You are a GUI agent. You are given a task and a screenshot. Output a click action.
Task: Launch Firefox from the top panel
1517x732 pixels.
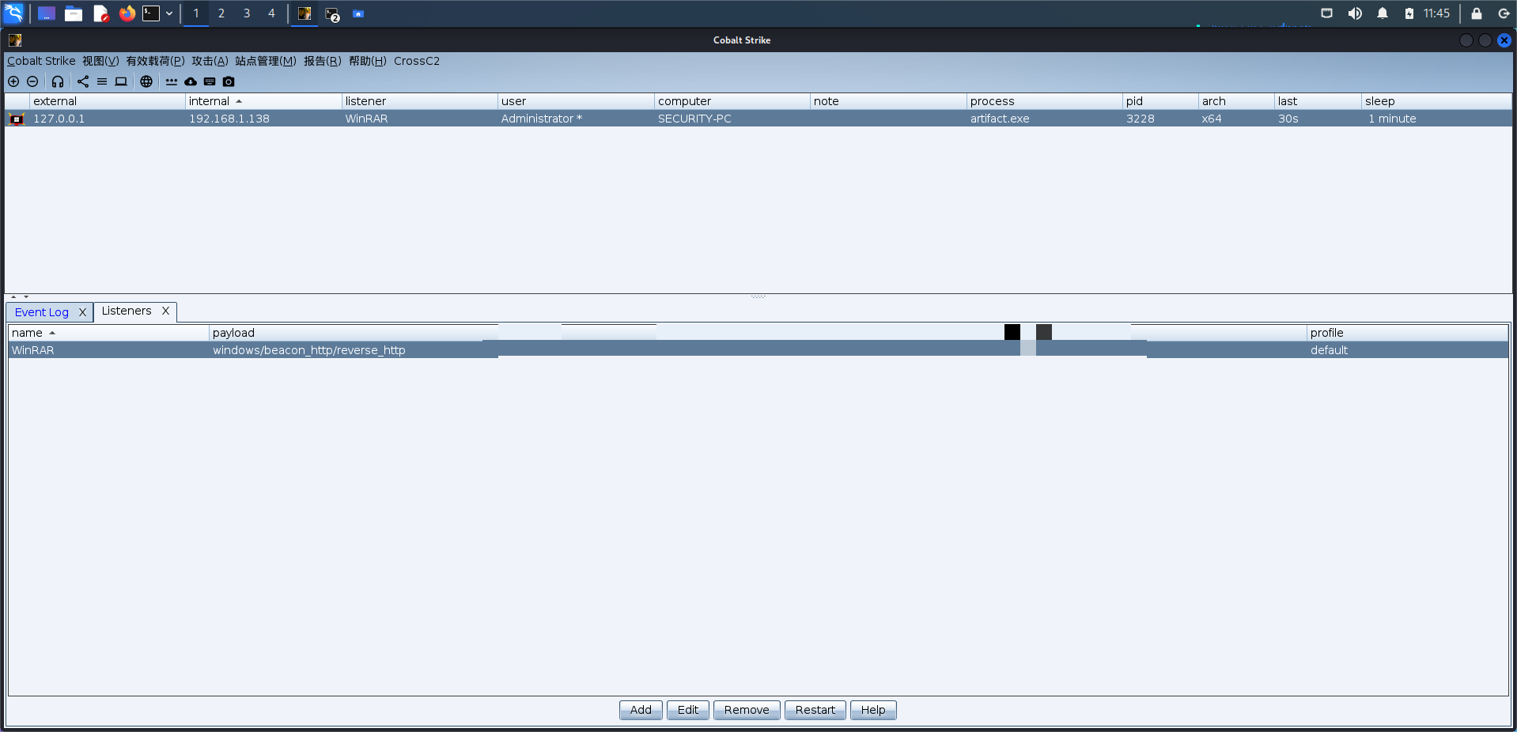coord(127,13)
